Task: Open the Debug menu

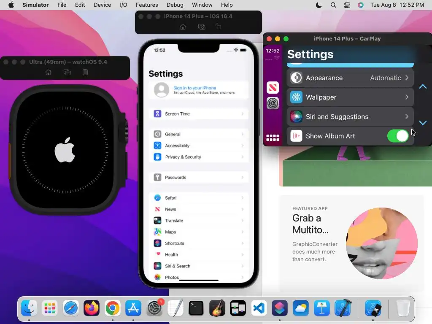Action: point(175,5)
